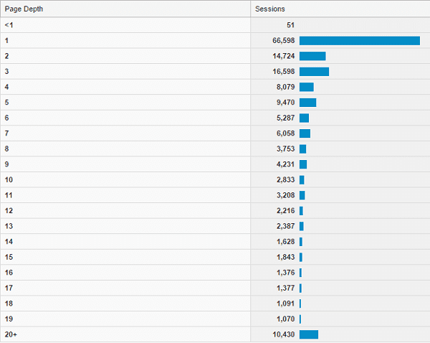Click the bar next to 6,058
Screen dimensions: 430x343
pyautogui.click(x=305, y=133)
